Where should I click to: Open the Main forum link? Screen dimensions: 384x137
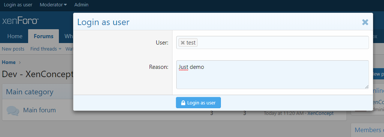click(39, 110)
